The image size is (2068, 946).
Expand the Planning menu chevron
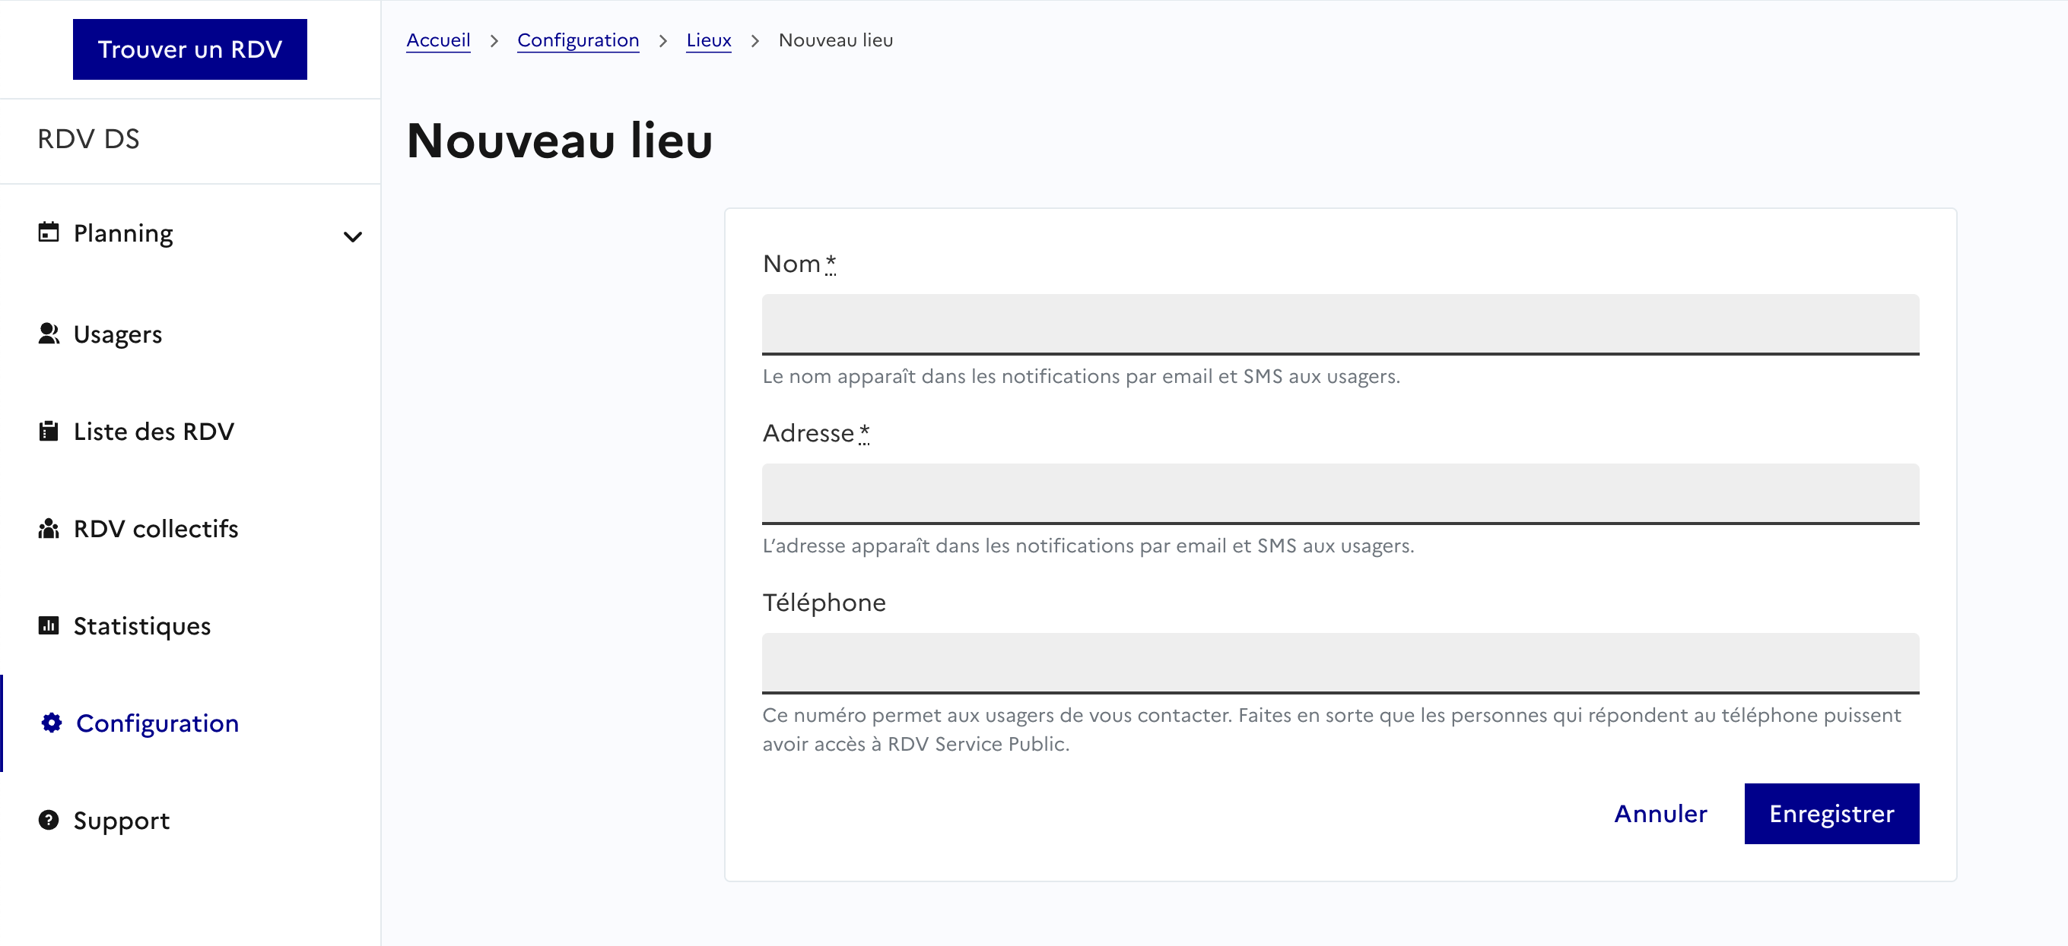point(352,236)
